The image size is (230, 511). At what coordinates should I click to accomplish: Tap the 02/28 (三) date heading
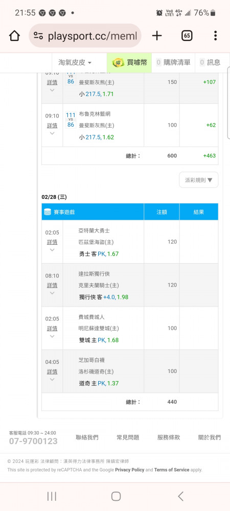coord(54,197)
